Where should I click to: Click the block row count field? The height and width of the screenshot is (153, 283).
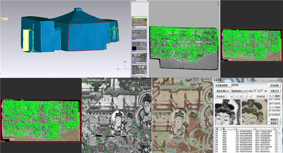[x=255, y=91]
